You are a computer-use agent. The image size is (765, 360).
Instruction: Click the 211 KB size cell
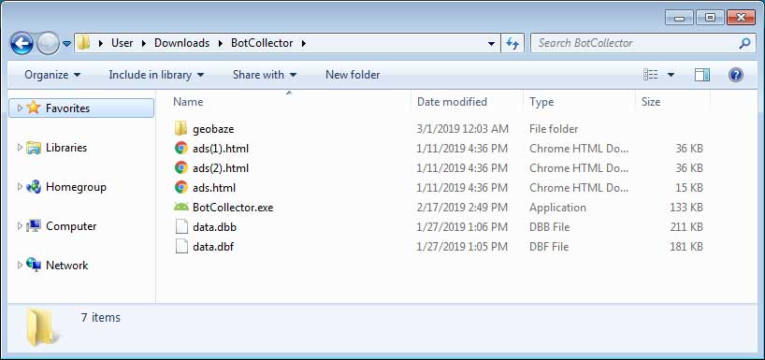pyautogui.click(x=686, y=227)
